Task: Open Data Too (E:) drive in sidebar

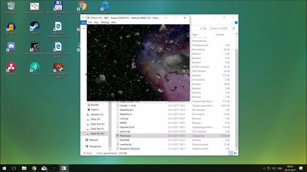Action: [x=97, y=124]
